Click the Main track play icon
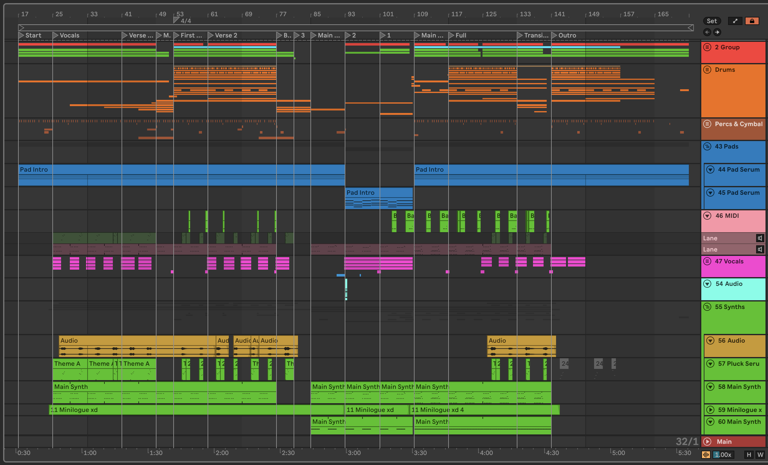Viewport: 768px width, 465px height. coord(707,442)
